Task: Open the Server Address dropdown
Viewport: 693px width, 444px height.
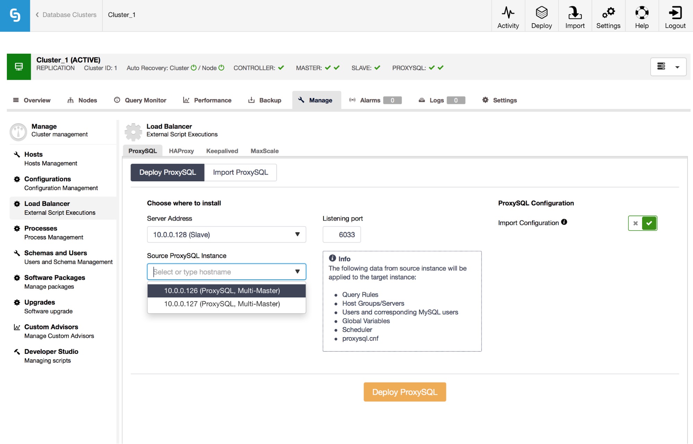Action: coord(226,234)
